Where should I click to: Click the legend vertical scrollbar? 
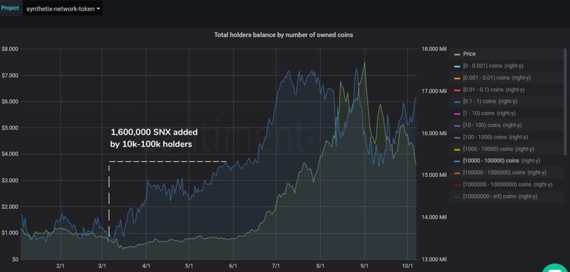(x=565, y=102)
